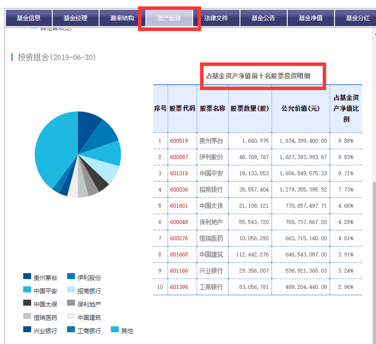Click the fair value 1,634,399,400.00
The width and height of the screenshot is (376, 344).
tap(303, 141)
